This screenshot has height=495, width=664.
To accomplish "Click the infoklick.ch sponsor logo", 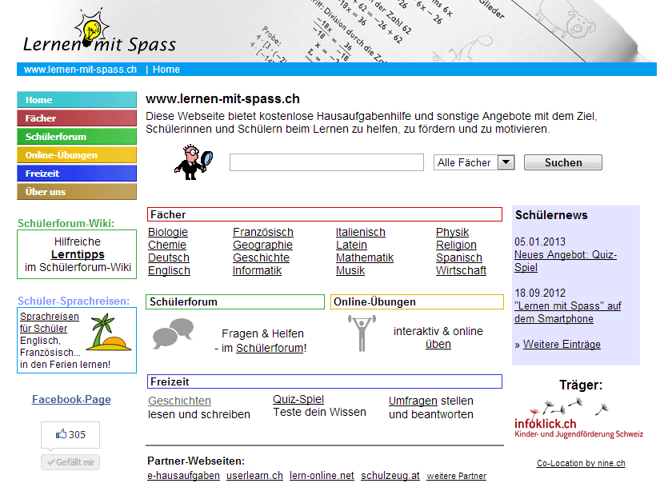I will click(x=578, y=418).
